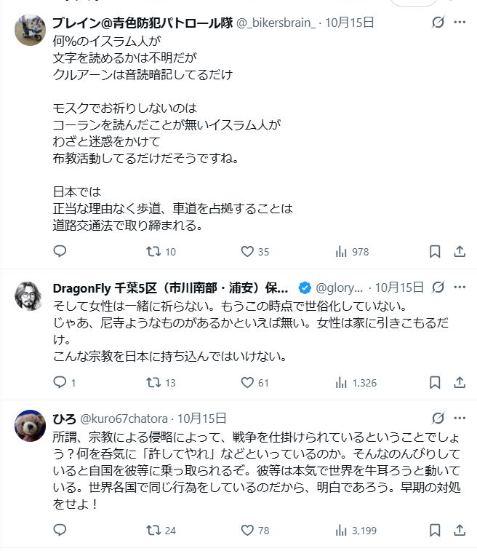477x551 pixels.
Task: Open Grok icon on ブレイン post
Action: coord(438,23)
